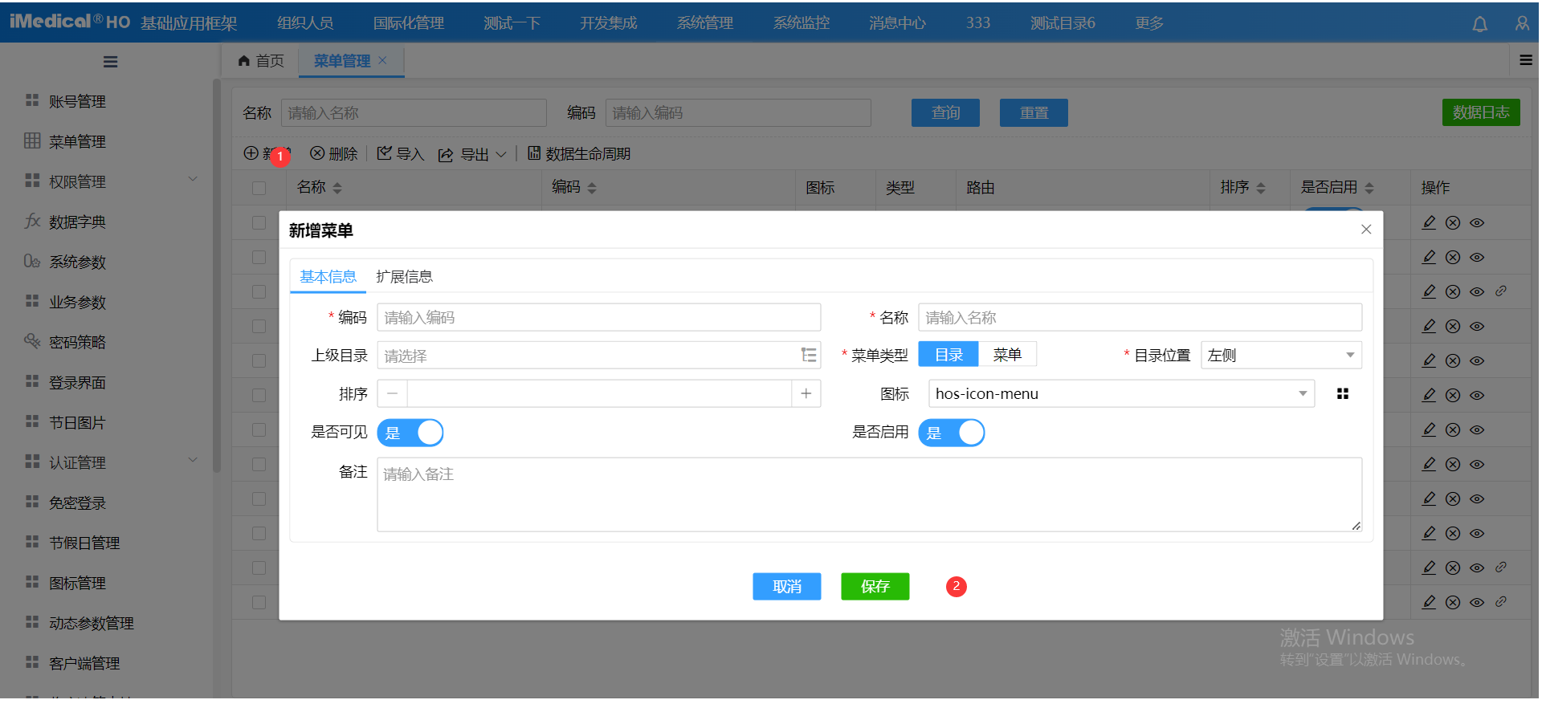Select 菜单 as menu type
1542x712 pixels.
pos(1006,355)
